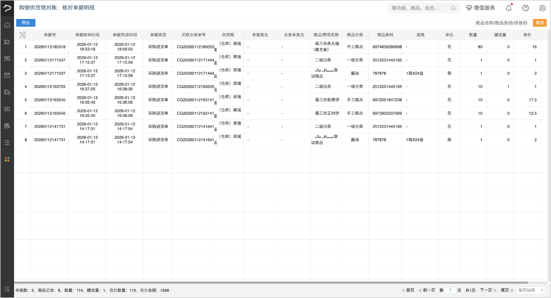Click the user account avatar icon

(x=542, y=8)
